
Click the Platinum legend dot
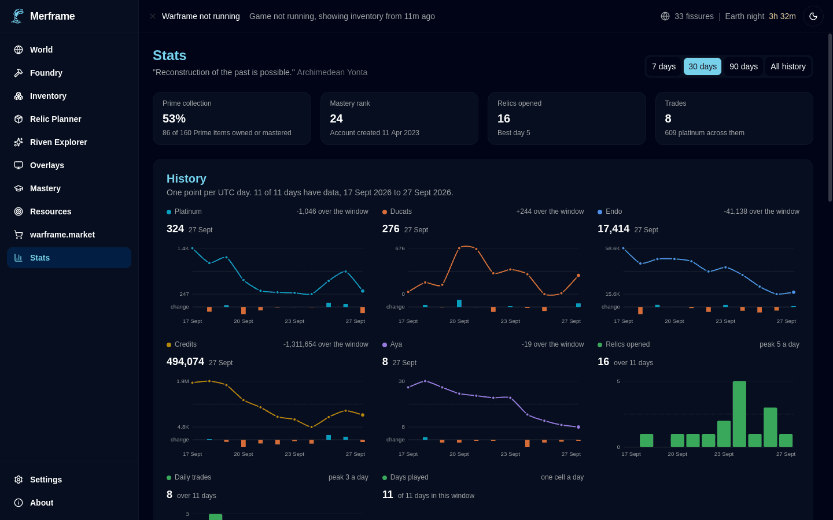pyautogui.click(x=169, y=212)
